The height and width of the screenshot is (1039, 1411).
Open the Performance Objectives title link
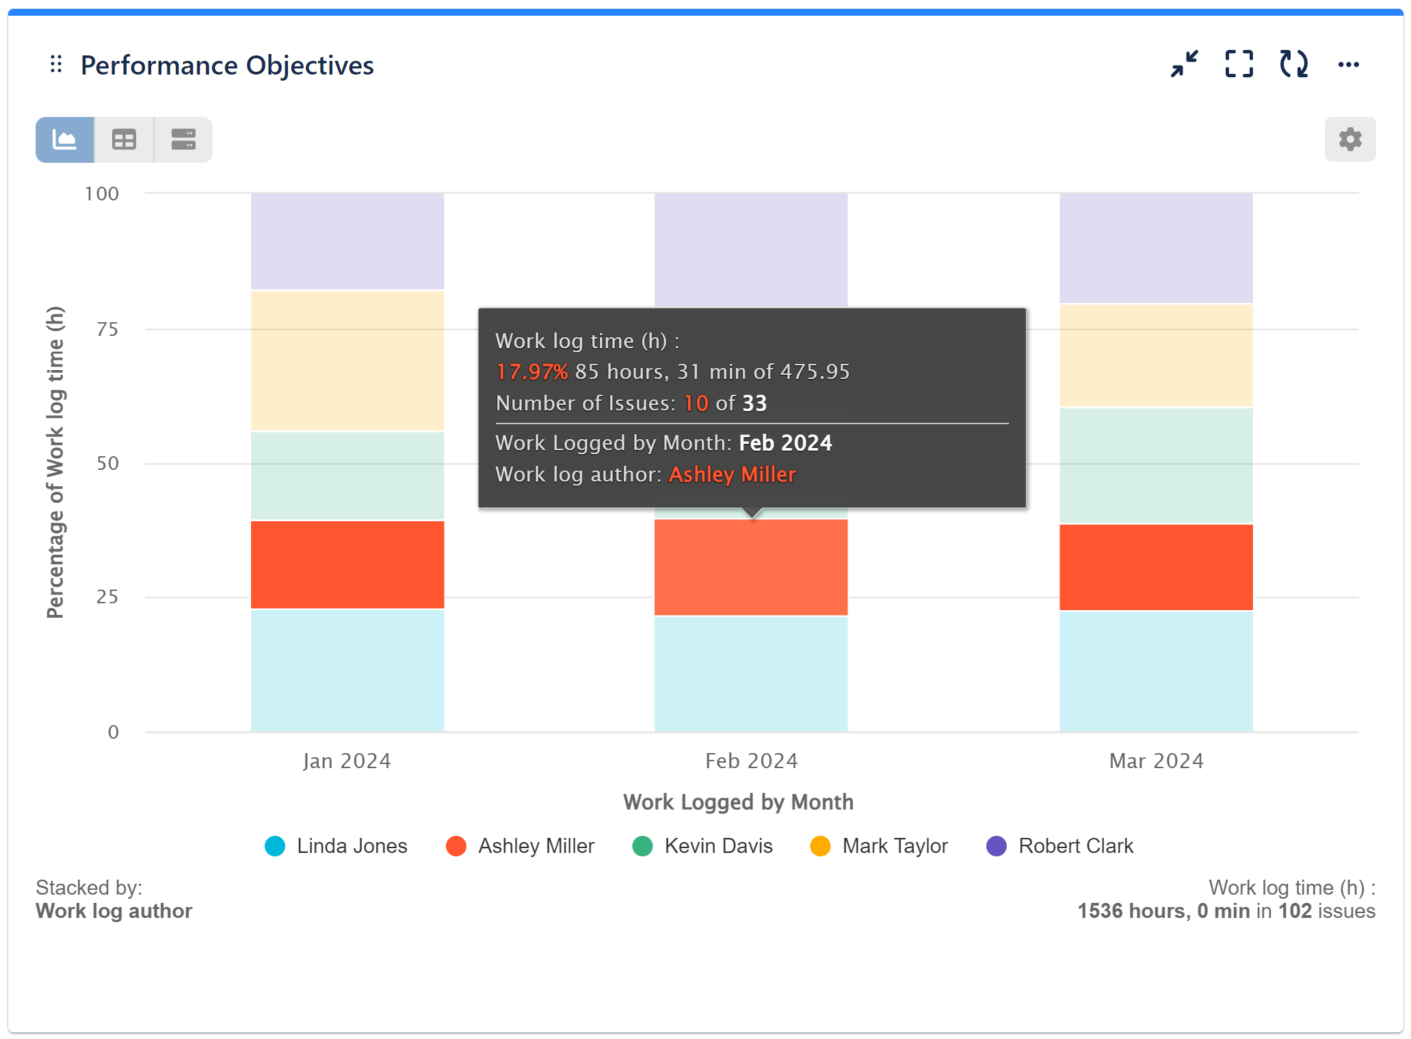coord(227,65)
